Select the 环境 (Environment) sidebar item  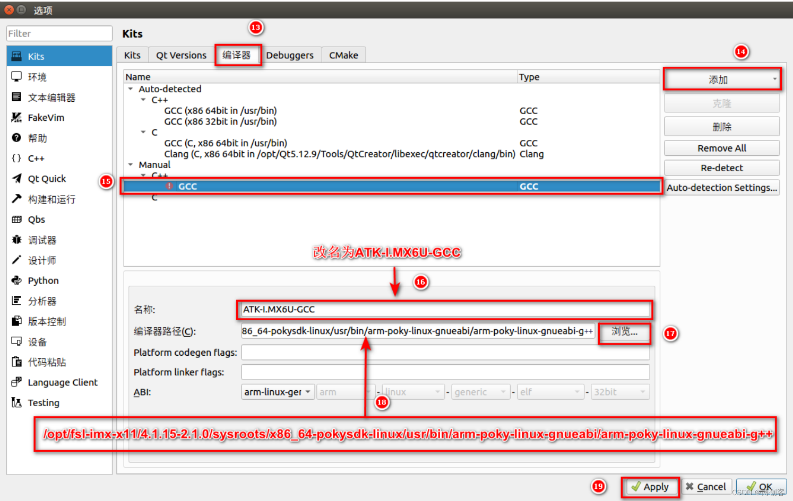37,76
